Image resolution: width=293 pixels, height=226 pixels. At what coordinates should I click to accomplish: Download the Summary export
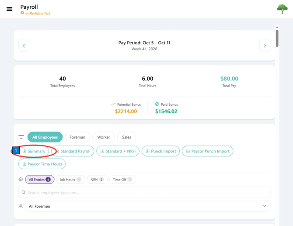tap(34, 151)
